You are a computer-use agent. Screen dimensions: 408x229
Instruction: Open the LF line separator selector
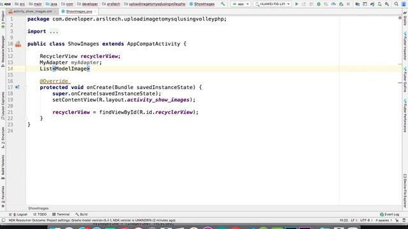click(x=354, y=220)
